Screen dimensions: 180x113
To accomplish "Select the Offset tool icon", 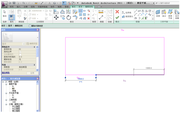I will 63,12.
